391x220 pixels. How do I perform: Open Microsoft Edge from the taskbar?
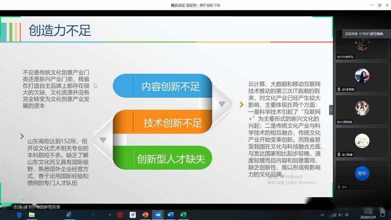(19, 215)
